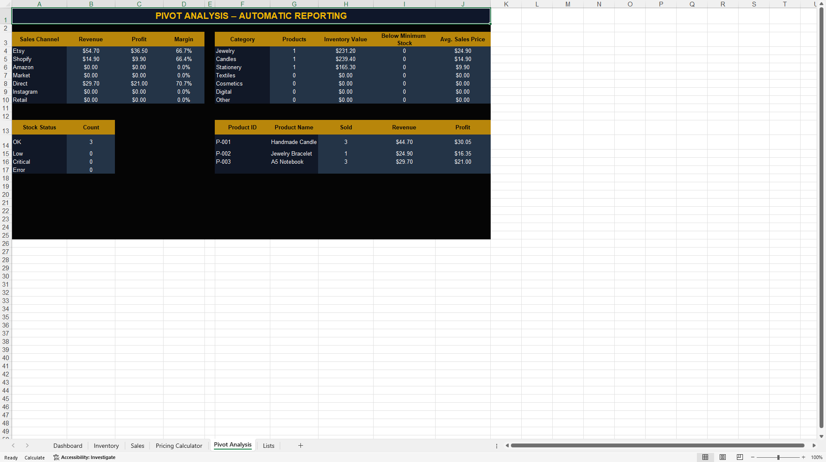This screenshot has width=826, height=462.
Task: Click the Shopify channel cell
Action: (x=39, y=59)
